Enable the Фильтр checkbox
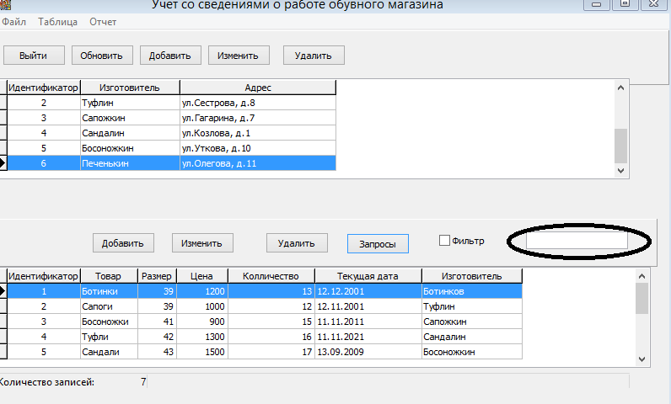This screenshot has height=404, width=671. point(444,241)
